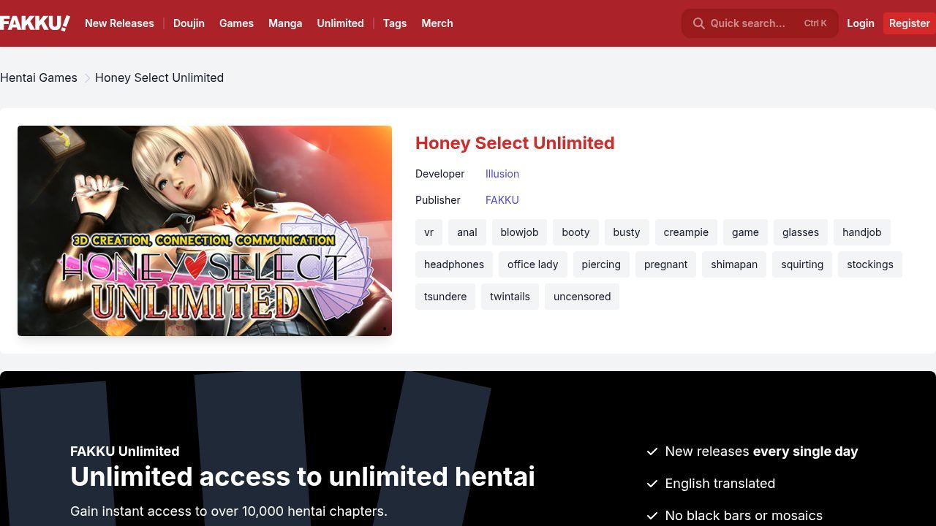Open the Doujin section
The height and width of the screenshot is (526, 936).
tap(189, 23)
